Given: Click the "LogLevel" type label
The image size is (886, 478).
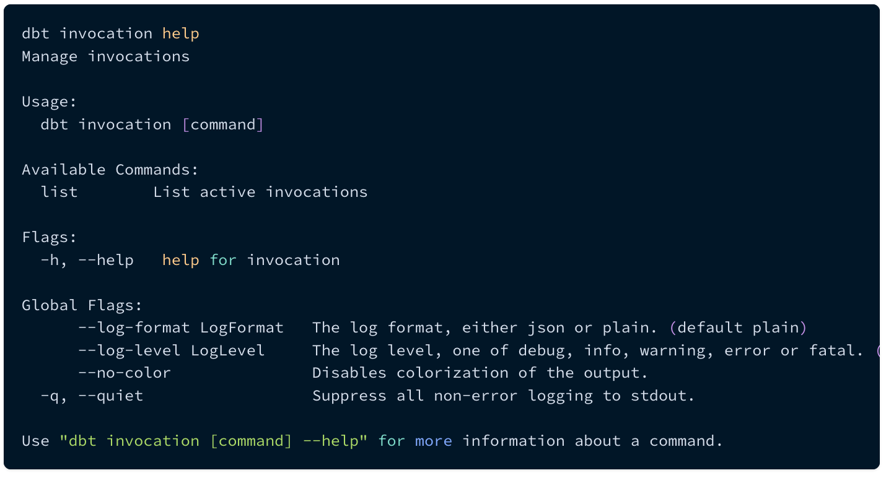Looking at the screenshot, I should (227, 350).
